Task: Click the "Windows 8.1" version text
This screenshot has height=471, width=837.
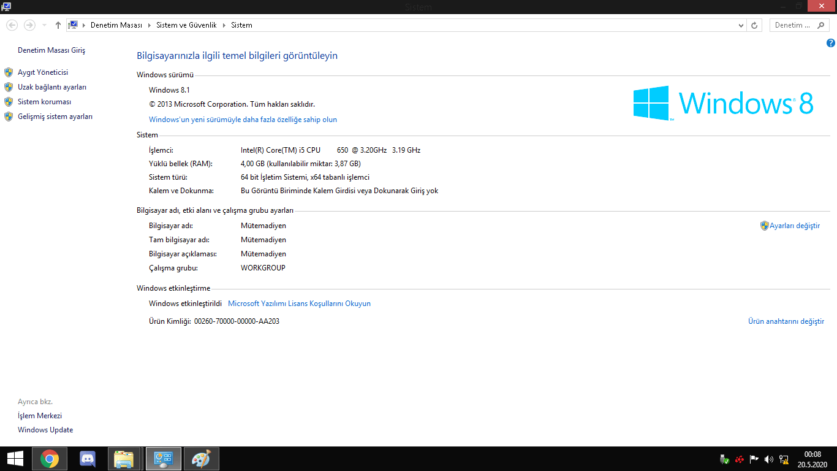Action: 169,90
